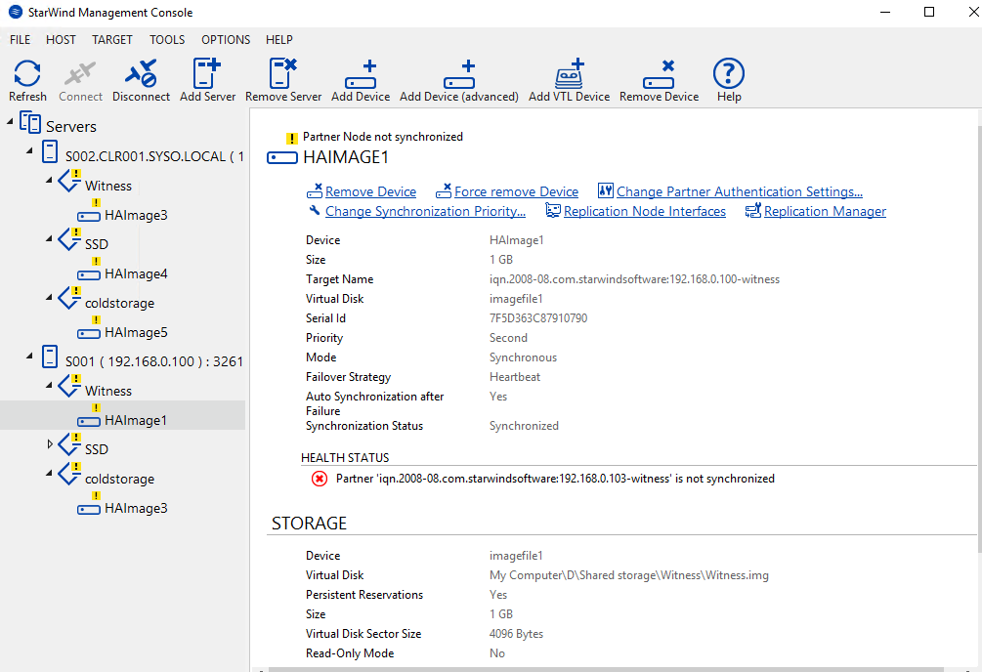Click SSD target icon under S001
Screen dimensions: 982x672
pyautogui.click(x=69, y=444)
